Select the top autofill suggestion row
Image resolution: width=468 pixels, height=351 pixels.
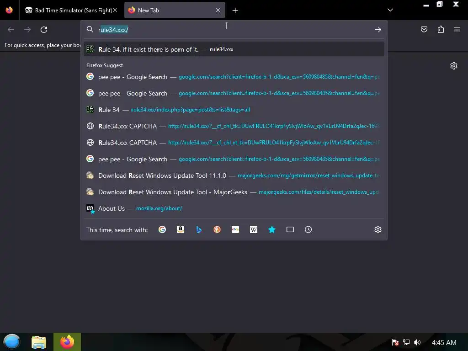234,49
